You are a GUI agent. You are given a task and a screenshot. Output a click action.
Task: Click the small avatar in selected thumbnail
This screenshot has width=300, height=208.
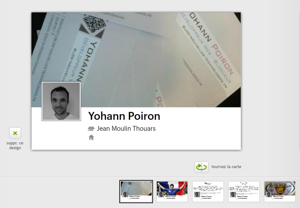(125, 194)
